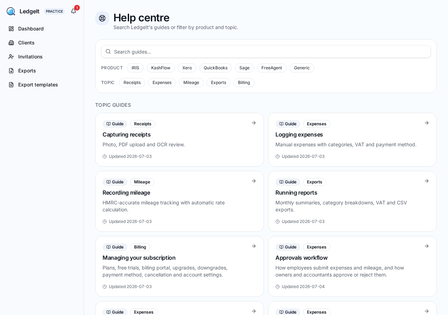This screenshot has width=448, height=315.
Task: Click the clock icon under Recording mileage
Action: tap(105, 222)
